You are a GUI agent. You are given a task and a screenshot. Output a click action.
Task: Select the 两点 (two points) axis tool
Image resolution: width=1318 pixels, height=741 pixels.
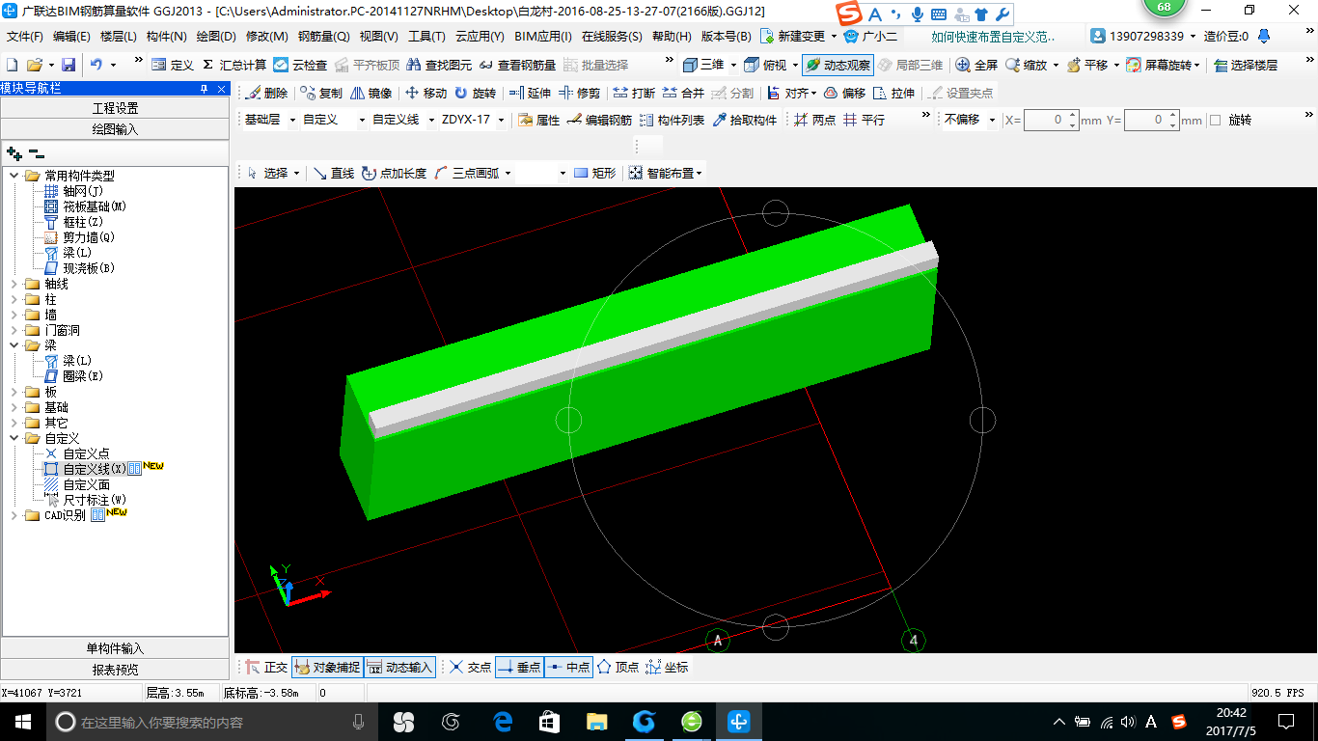(x=814, y=121)
